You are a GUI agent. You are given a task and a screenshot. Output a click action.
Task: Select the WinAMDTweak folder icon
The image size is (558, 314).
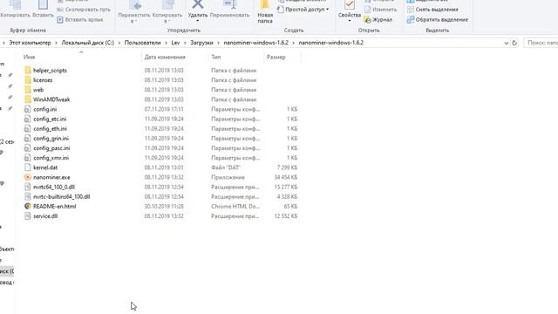pos(28,99)
